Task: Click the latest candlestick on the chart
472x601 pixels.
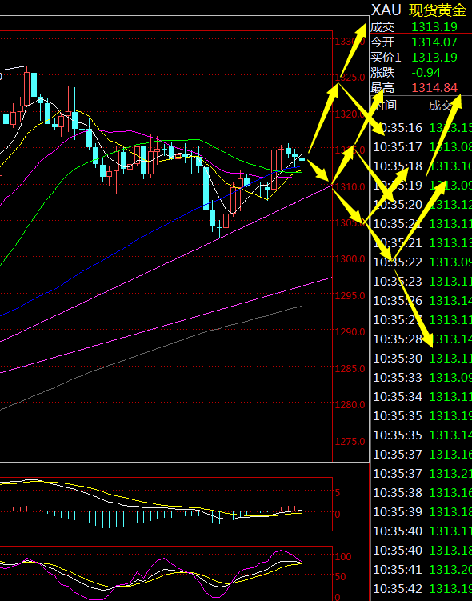Action: coord(302,159)
